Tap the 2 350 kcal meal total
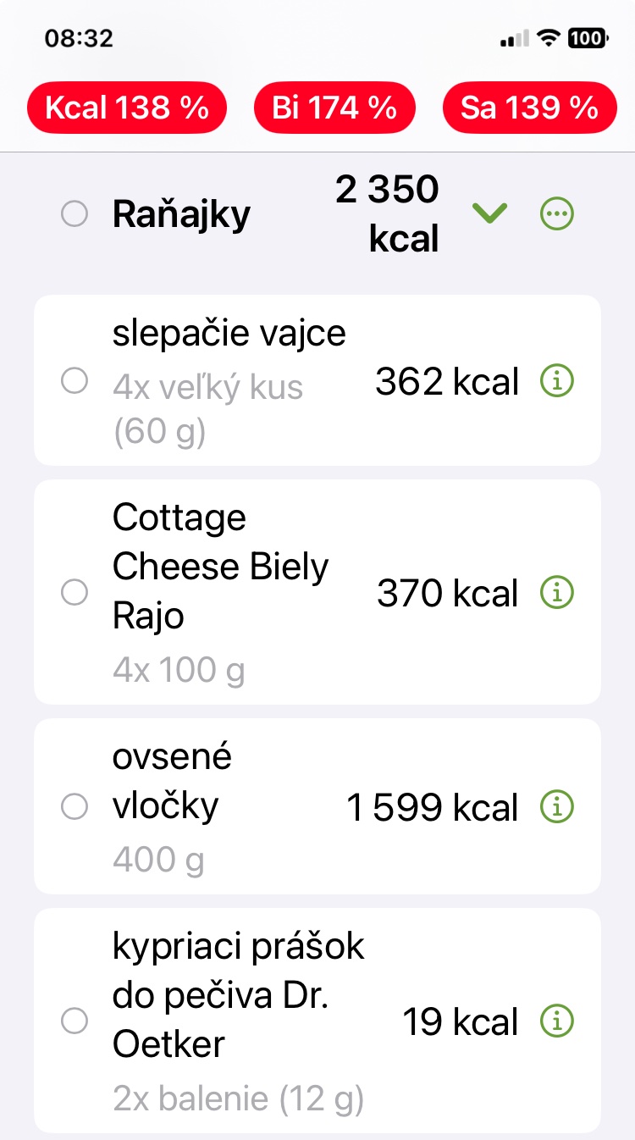 pos(388,214)
